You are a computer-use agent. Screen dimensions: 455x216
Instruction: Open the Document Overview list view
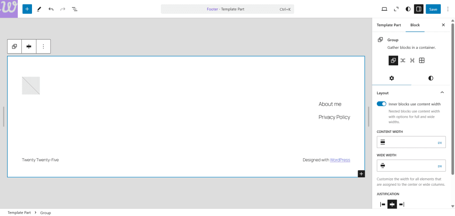click(x=75, y=9)
